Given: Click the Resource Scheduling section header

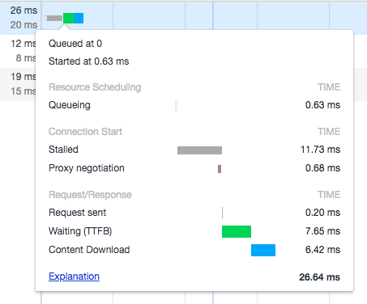Looking at the screenshot, I should [95, 87].
